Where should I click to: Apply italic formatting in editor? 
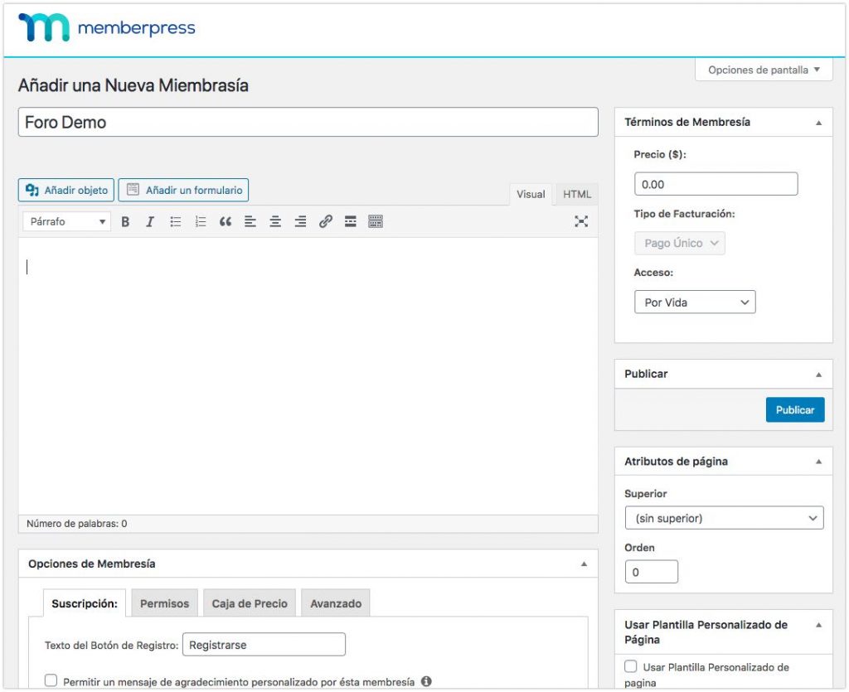pyautogui.click(x=150, y=221)
